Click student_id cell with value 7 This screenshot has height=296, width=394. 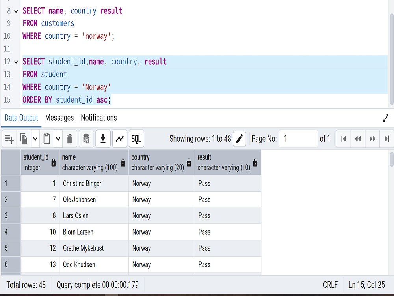pyautogui.click(x=40, y=200)
